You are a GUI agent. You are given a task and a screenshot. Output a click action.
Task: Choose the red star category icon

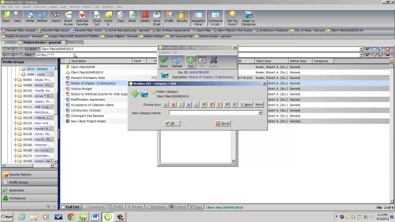(x=173, y=105)
